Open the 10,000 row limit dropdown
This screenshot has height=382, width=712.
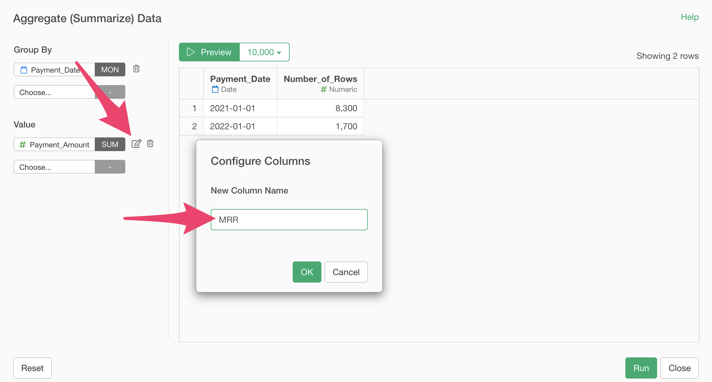tap(264, 52)
